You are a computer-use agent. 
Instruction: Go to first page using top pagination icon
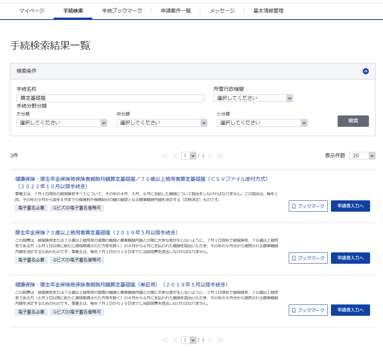pos(165,156)
